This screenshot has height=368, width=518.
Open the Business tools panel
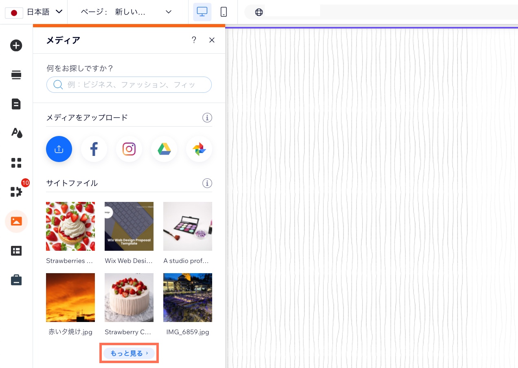(x=16, y=280)
